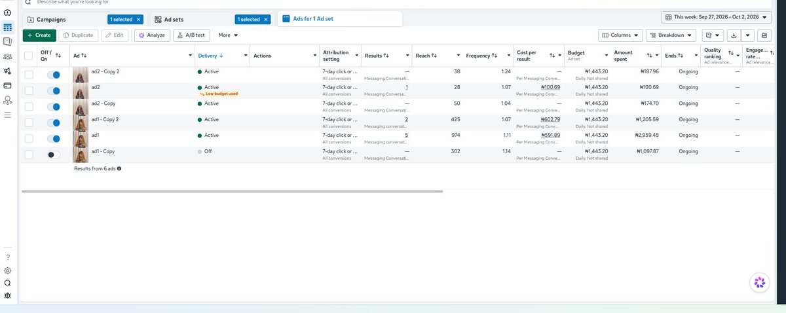This screenshot has height=313, width=786.
Task: Turn off the ad1 - Copy 2 toggle
Action: [54, 122]
